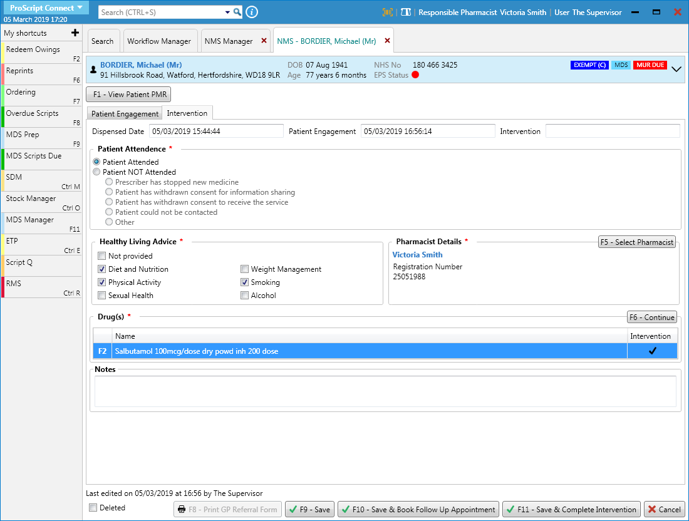This screenshot has width=689, height=521.
Task: Select the Salbutamol 100mcg/dose drug row
Action: pyautogui.click(x=385, y=351)
